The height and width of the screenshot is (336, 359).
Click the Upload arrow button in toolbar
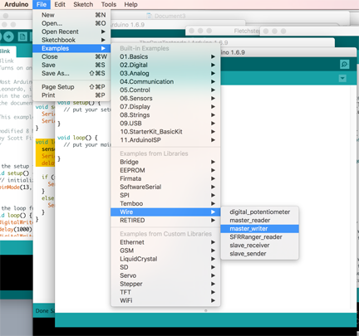tap(8, 37)
